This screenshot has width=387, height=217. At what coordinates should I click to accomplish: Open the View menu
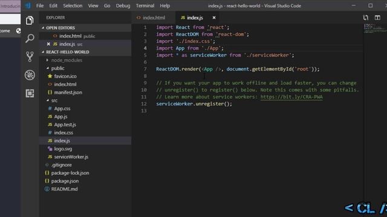pyautogui.click(x=93, y=5)
